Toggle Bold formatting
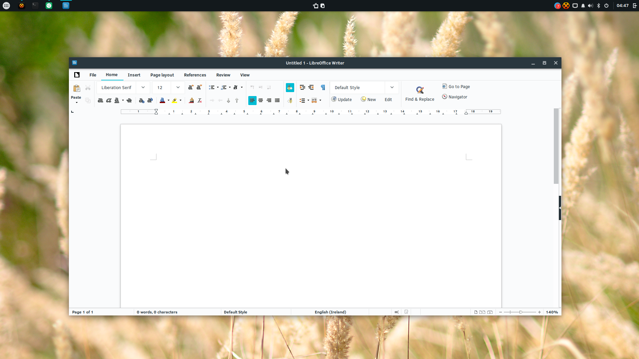 pyautogui.click(x=100, y=100)
